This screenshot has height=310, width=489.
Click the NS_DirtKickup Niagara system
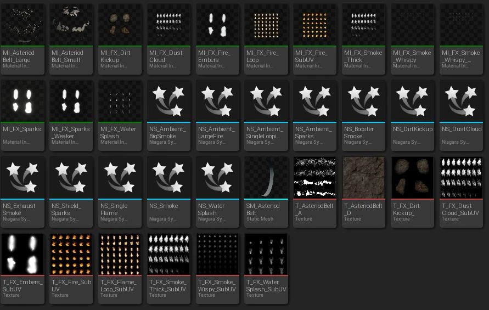[412, 115]
